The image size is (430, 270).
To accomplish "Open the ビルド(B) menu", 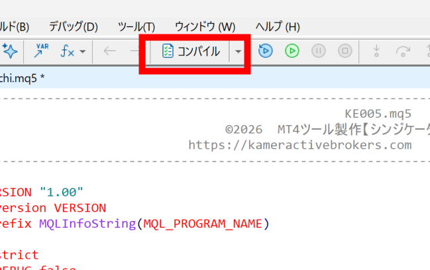I will point(15,27).
